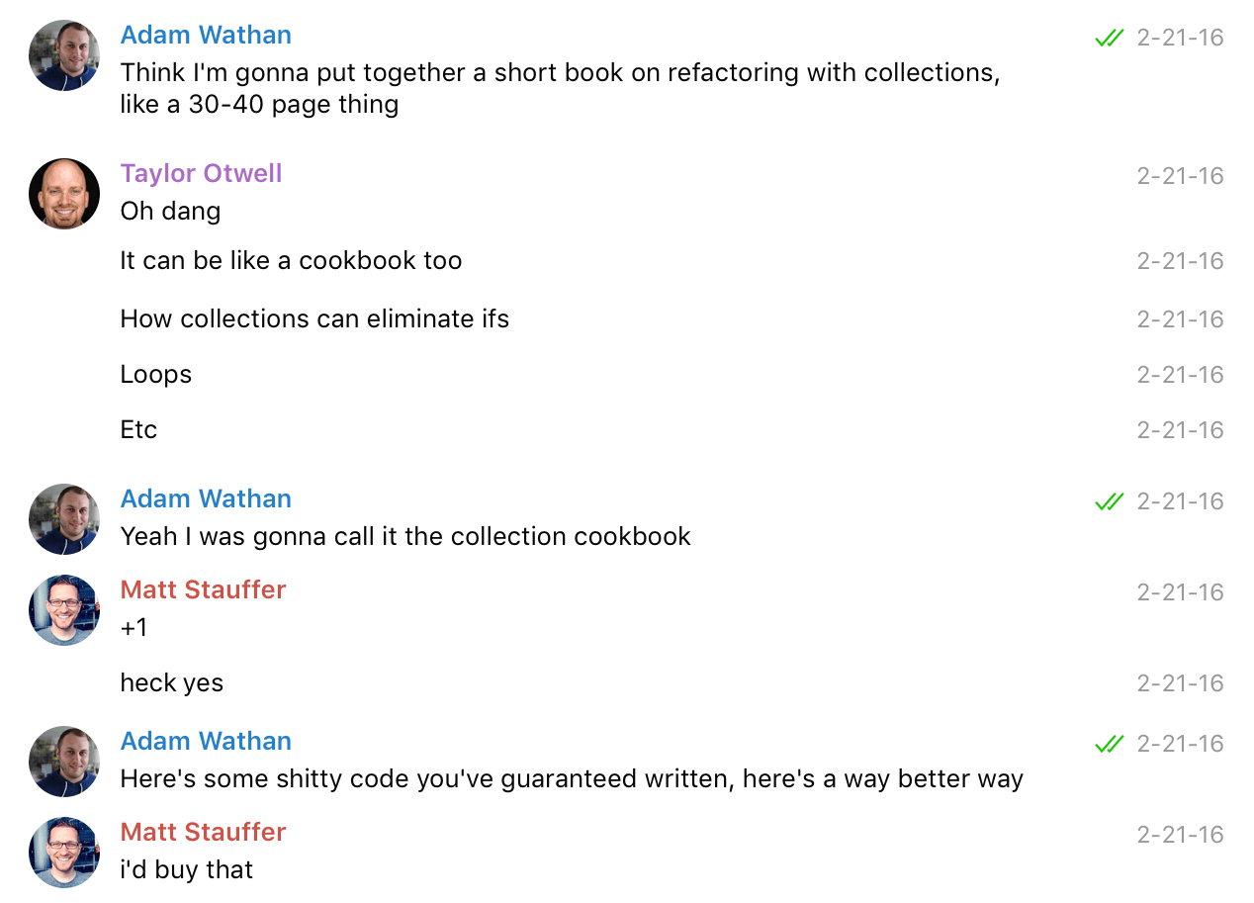
Task: Open Taylor Otwell's profile picture
Action: point(64,194)
